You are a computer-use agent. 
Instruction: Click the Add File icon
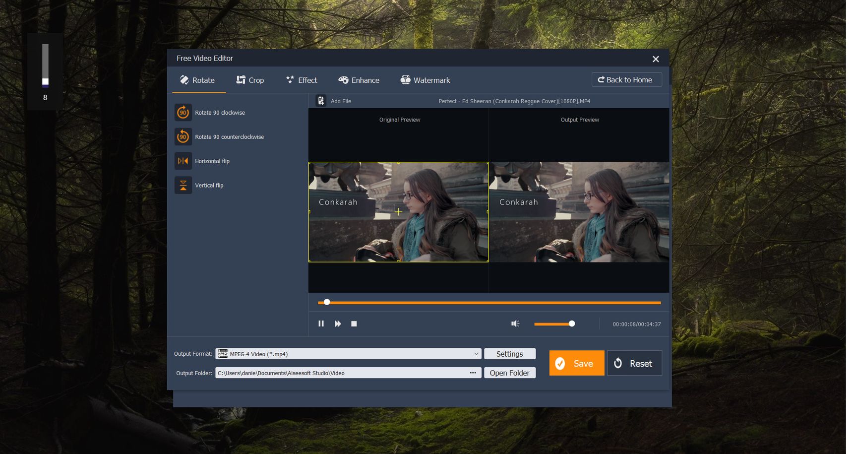click(321, 101)
